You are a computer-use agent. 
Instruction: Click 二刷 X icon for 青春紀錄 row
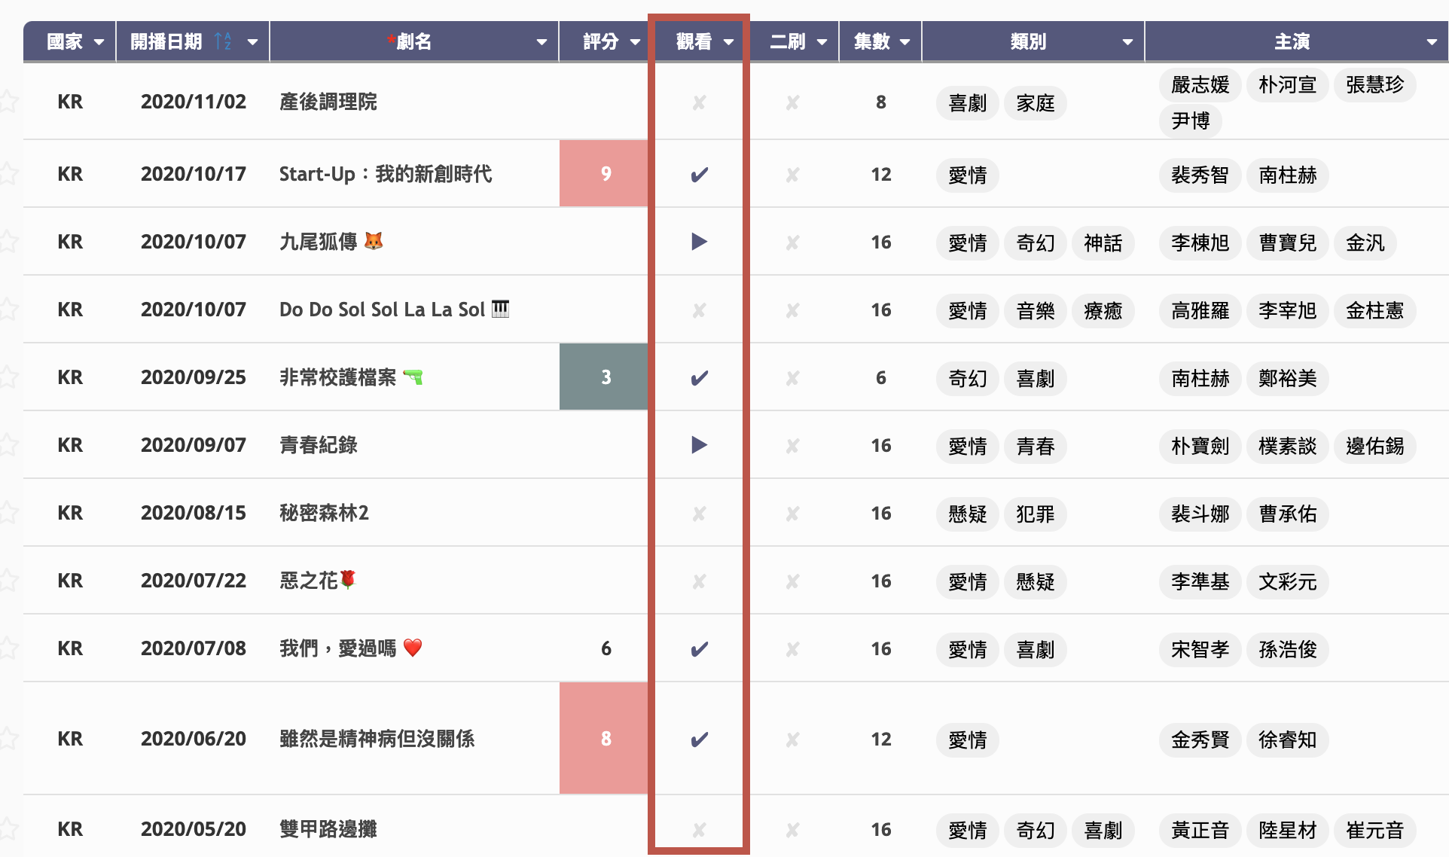(792, 446)
